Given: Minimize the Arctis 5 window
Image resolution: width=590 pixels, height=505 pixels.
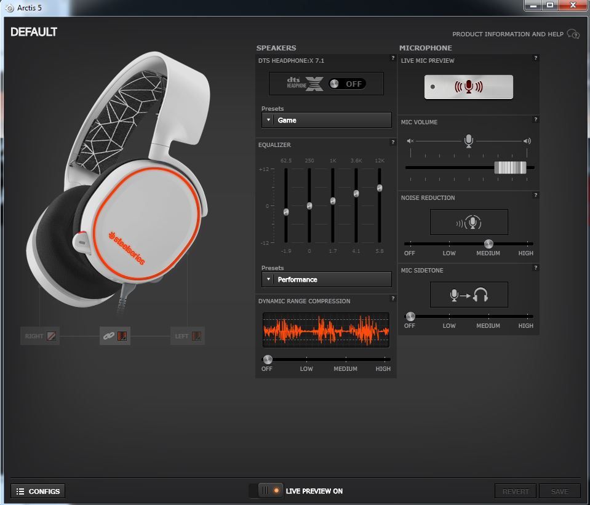Looking at the screenshot, I should click(533, 6).
